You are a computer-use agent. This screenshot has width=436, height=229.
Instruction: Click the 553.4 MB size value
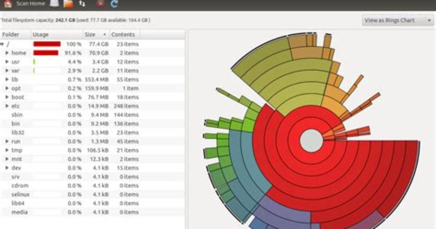click(97, 79)
